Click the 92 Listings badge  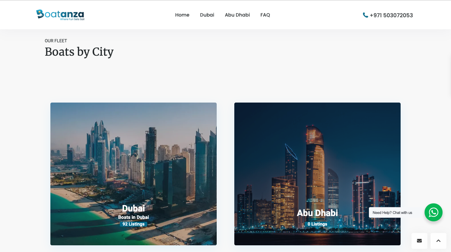(x=134, y=224)
